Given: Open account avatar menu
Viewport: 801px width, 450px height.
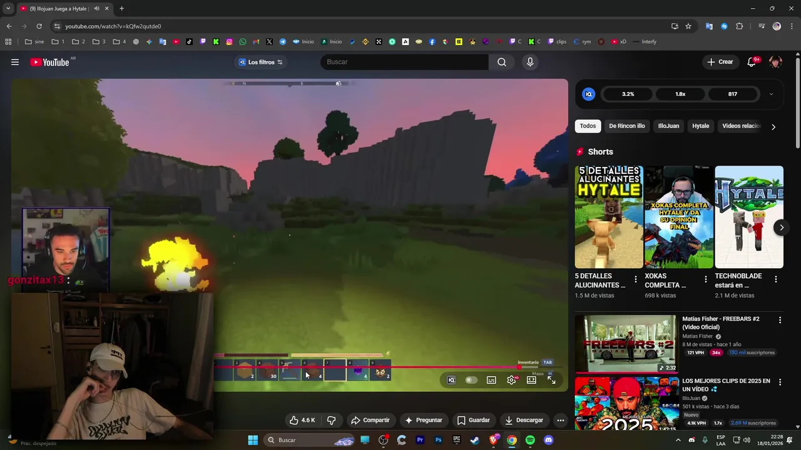Looking at the screenshot, I should click(x=775, y=62).
